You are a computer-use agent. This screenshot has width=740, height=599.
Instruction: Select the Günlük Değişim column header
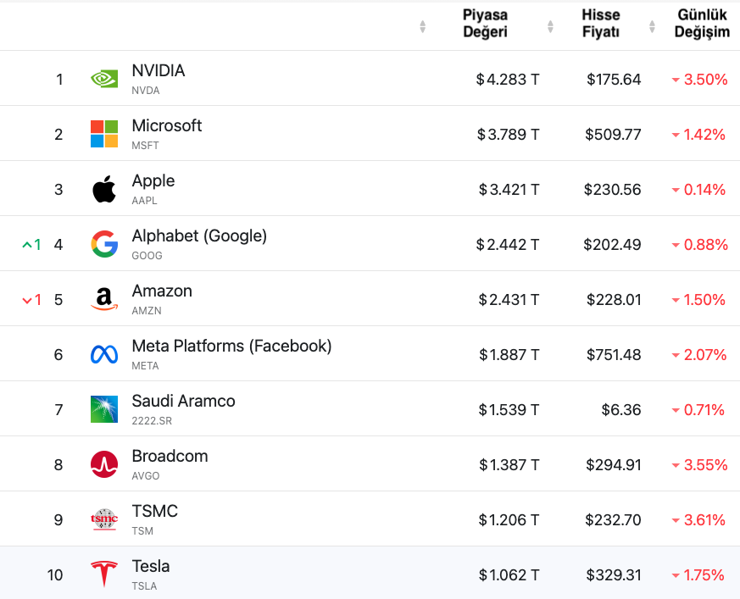point(702,23)
